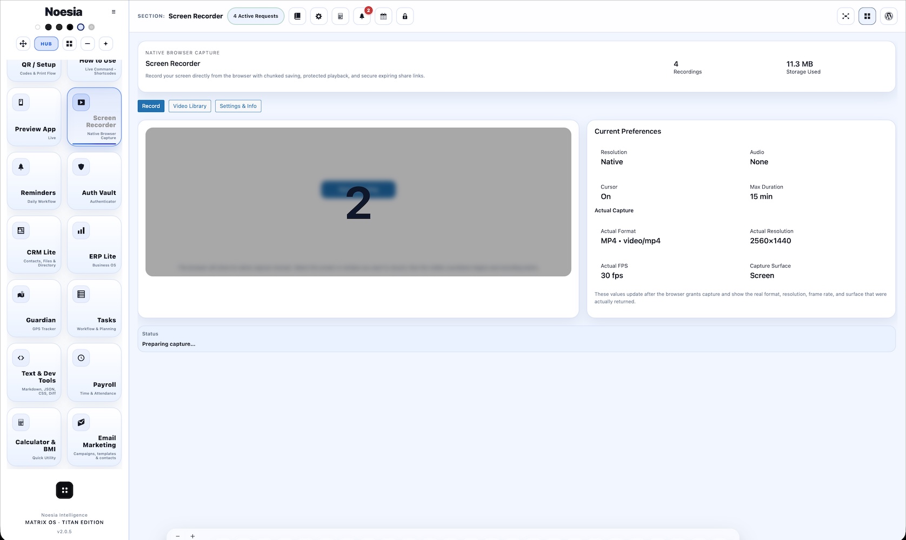Switch sidebar to grid view icon
Image resolution: width=906 pixels, height=540 pixels.
[69, 44]
